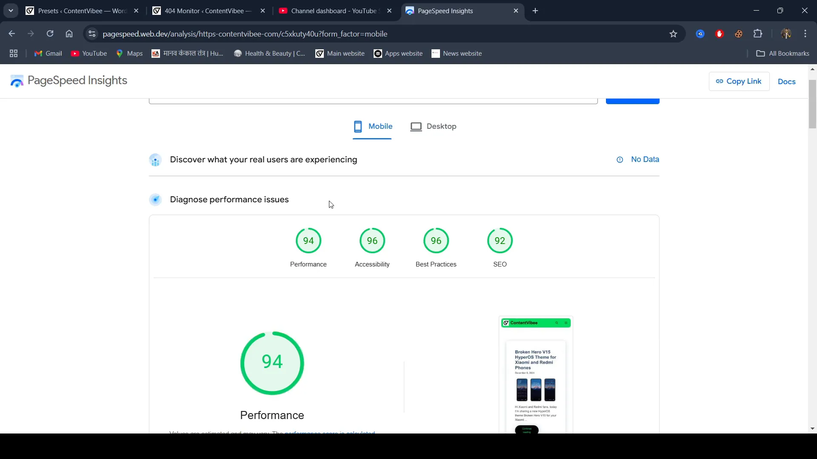The image size is (817, 459).
Task: Click the real users experience icon
Action: (155, 160)
